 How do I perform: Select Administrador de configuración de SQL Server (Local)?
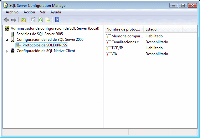click(x=55, y=28)
